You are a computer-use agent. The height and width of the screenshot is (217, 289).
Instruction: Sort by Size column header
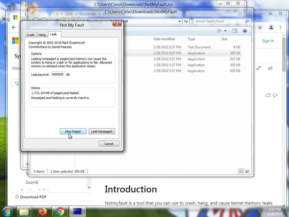coord(224,39)
